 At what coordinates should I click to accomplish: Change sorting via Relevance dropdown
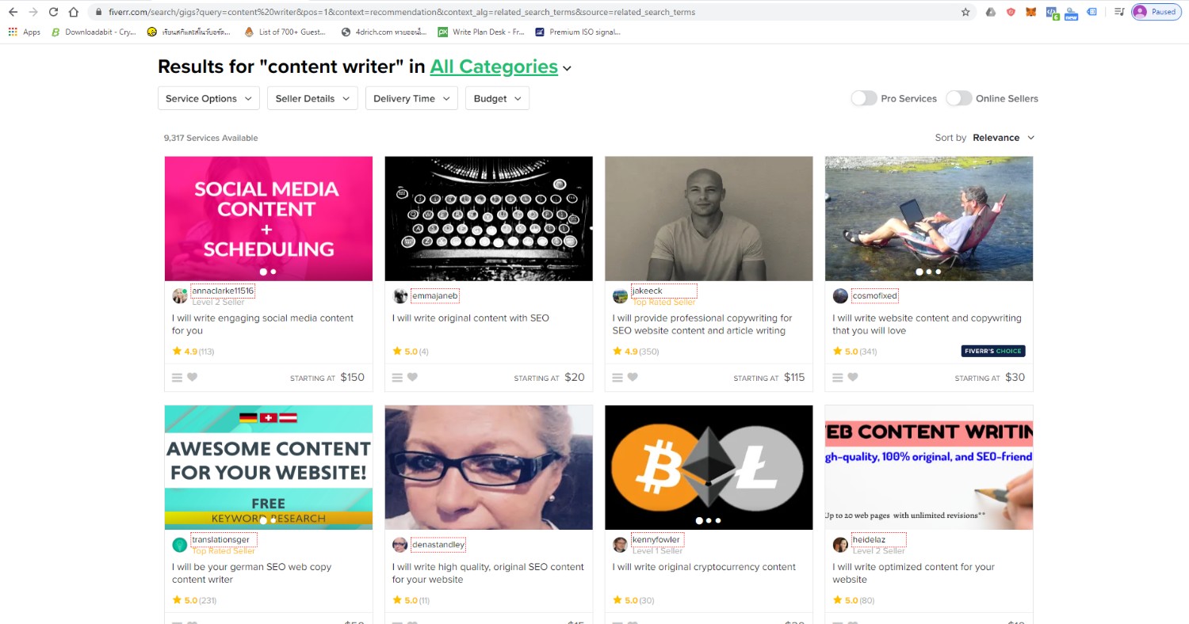[x=1004, y=138]
